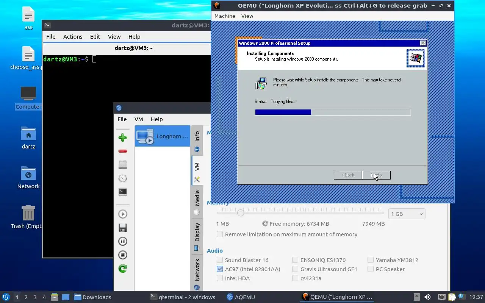
Task: Open the file manager launcher in taskbar
Action: coord(54,297)
